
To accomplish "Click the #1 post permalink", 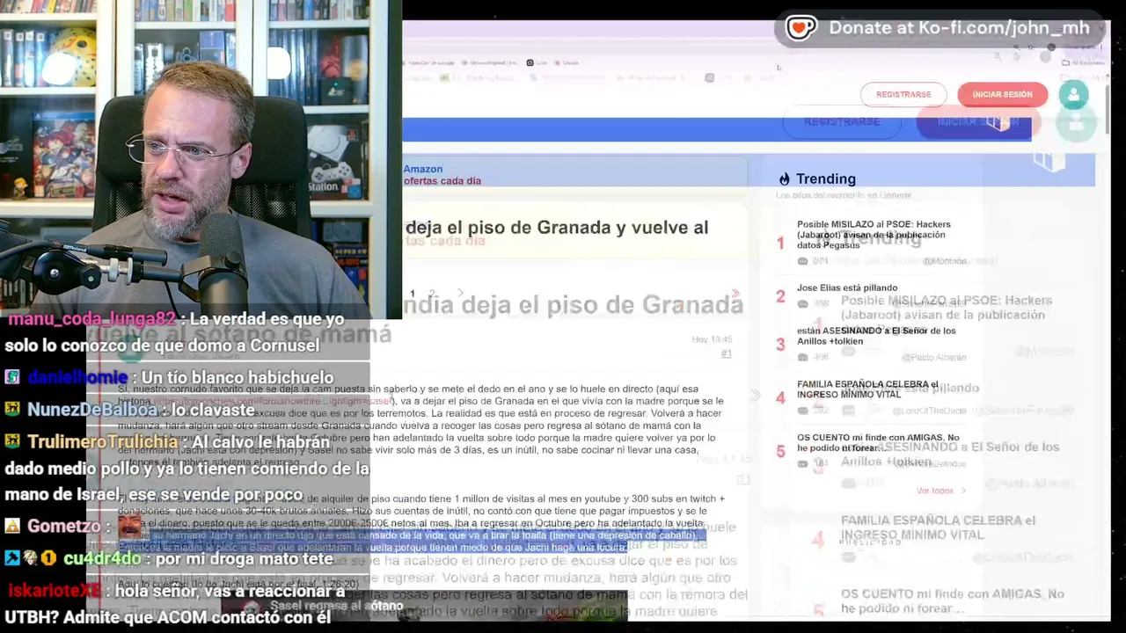I will (726, 353).
